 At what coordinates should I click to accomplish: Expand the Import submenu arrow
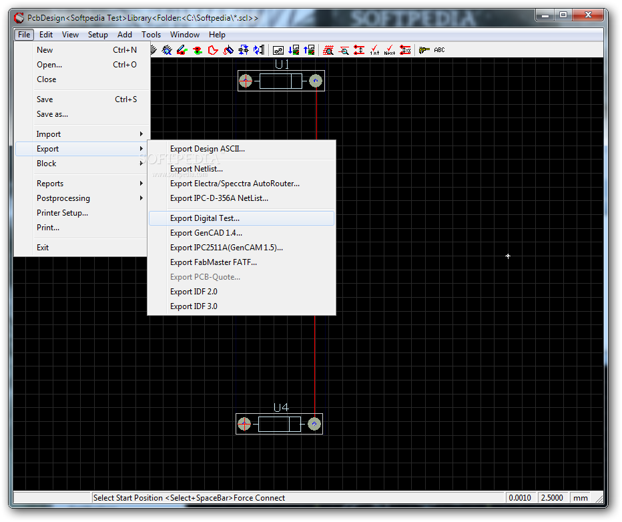[141, 134]
